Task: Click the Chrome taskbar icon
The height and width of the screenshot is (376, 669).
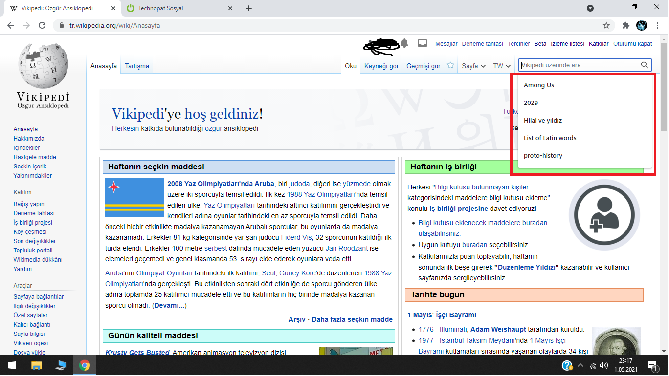Action: 85,365
